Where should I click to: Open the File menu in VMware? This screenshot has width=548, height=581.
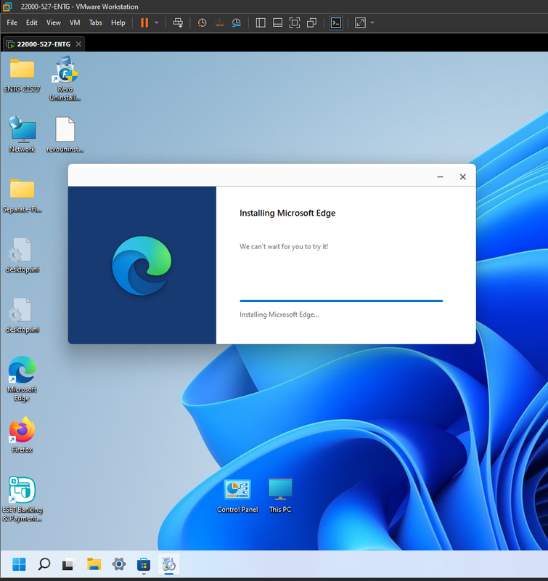tap(12, 23)
